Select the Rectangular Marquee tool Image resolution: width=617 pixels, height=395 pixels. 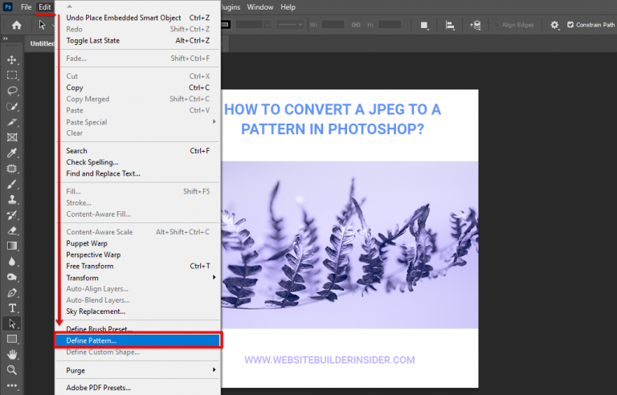12,75
